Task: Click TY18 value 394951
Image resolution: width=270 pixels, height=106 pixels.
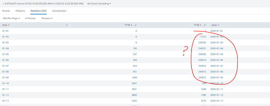Action: 202,48
